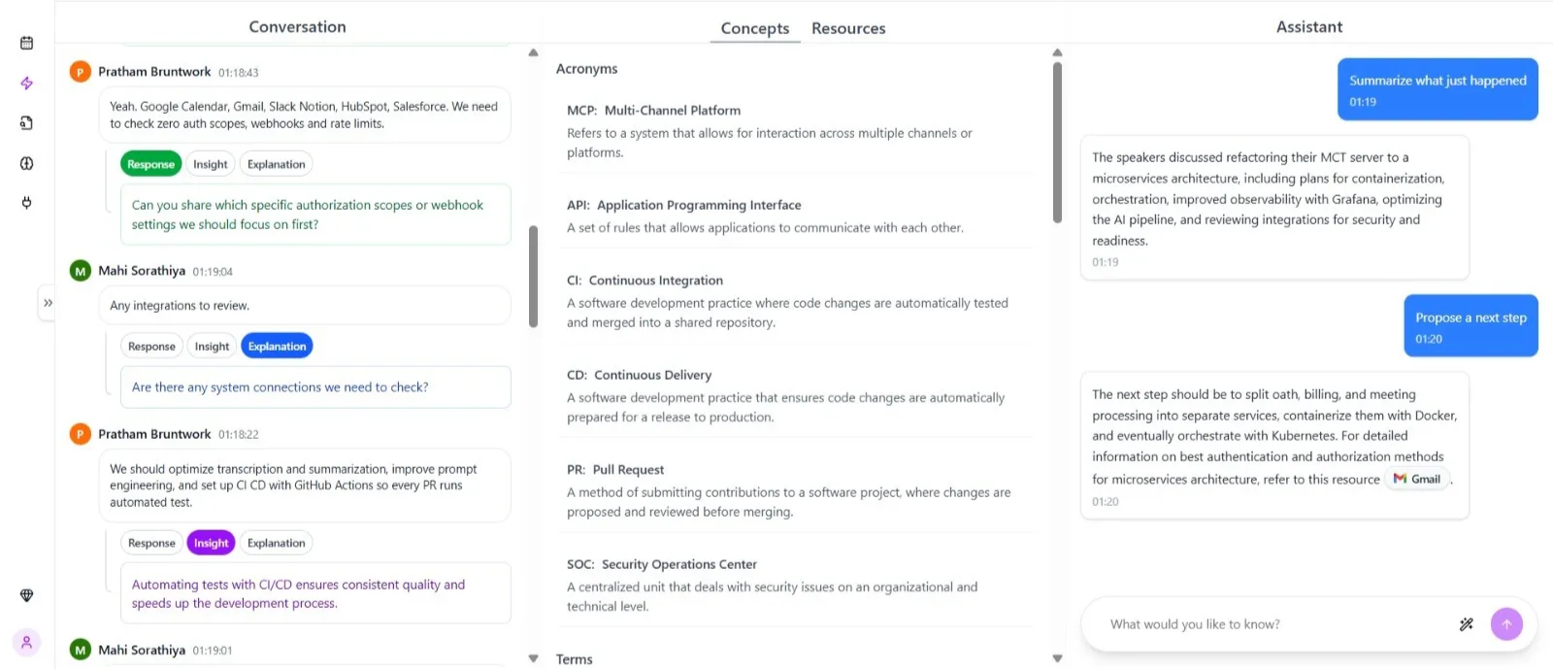Screen dimensions: 1553x670
Task: Click the magic wand icon in the chat input
Action: [x=1465, y=624]
